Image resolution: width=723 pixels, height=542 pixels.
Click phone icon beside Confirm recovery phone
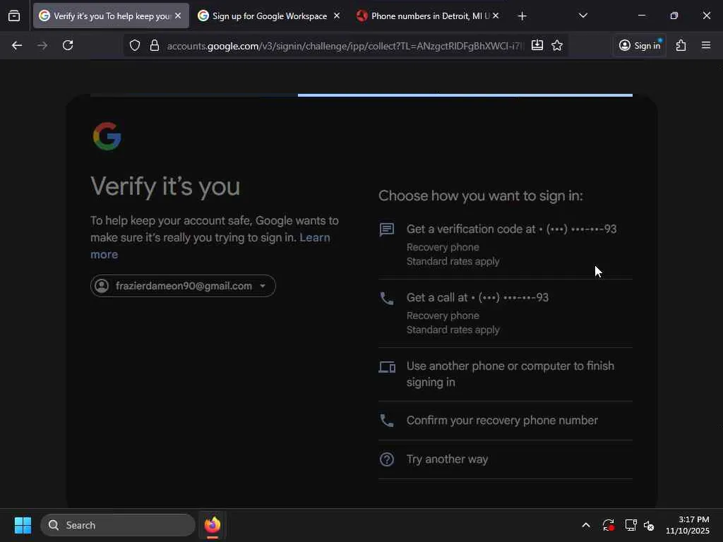click(x=386, y=421)
